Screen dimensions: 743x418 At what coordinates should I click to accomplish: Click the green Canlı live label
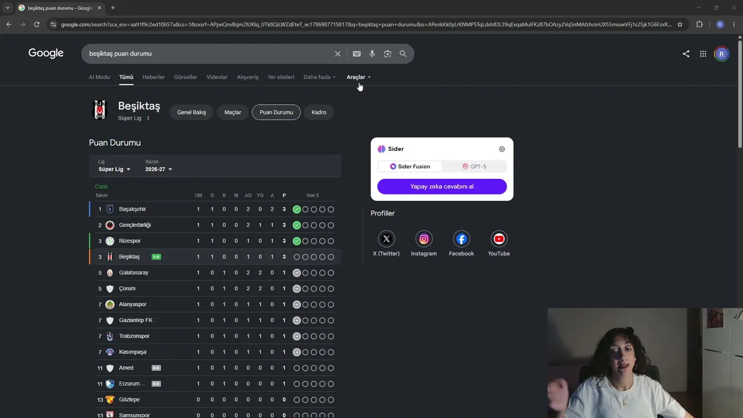(x=101, y=187)
